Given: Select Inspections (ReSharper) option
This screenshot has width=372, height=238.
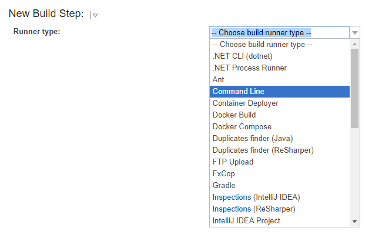Looking at the screenshot, I should 254,209.
